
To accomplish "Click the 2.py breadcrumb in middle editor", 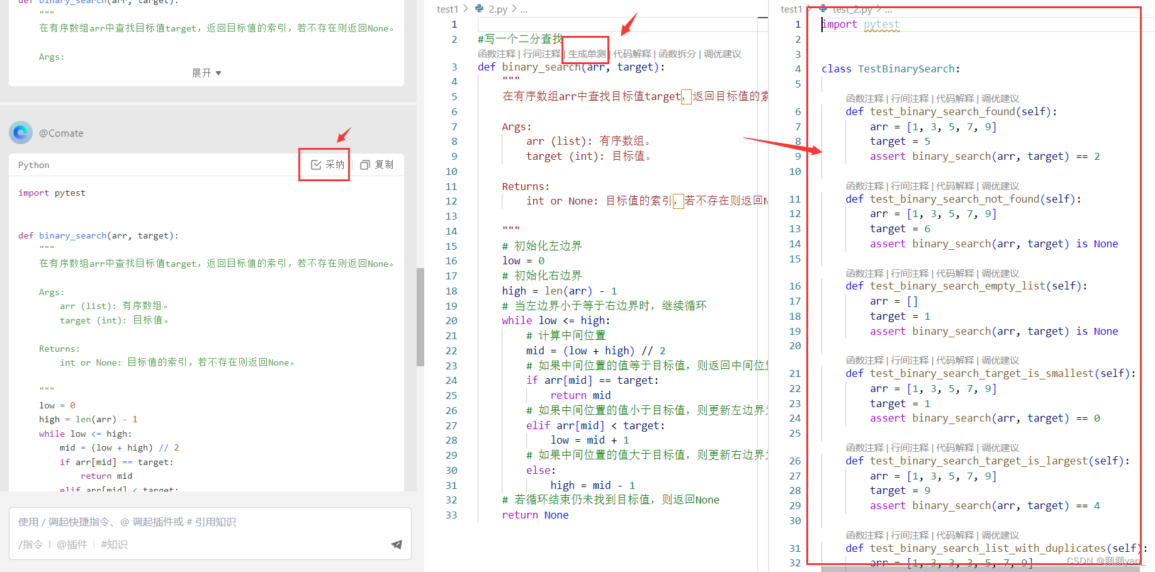I will coord(498,9).
